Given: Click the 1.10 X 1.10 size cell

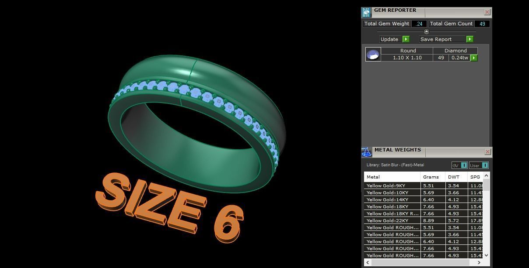Looking at the screenshot, I should tap(407, 58).
